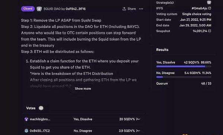Open voter 0xB450...17C2 profile
Image resolution: width=223 pixels, height=135 pixels.
40,131
